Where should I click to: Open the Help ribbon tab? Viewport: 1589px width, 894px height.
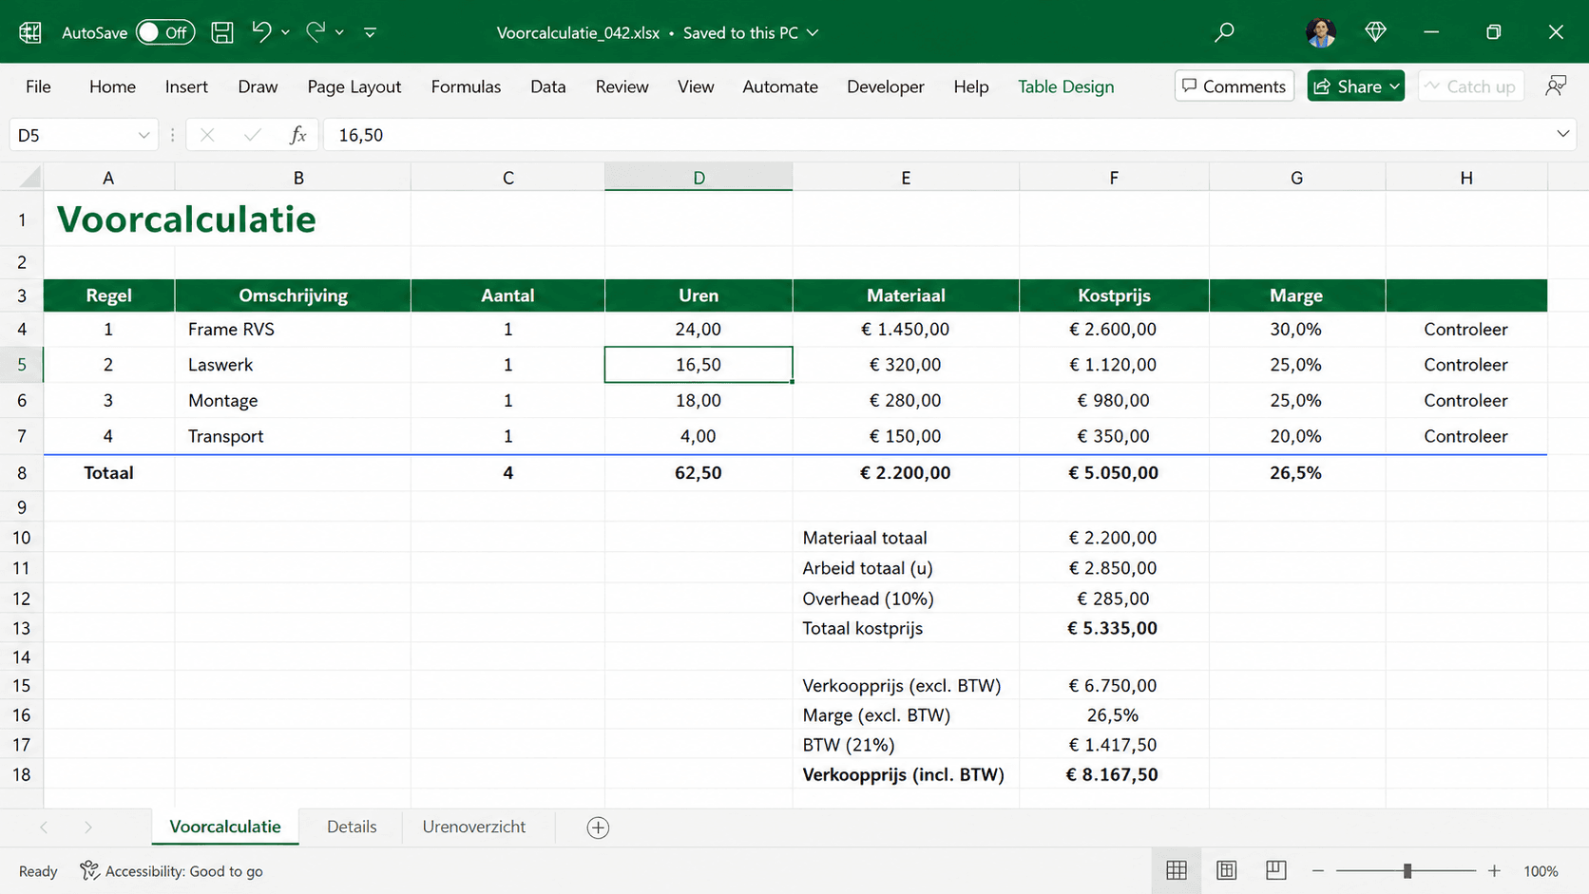971,86
